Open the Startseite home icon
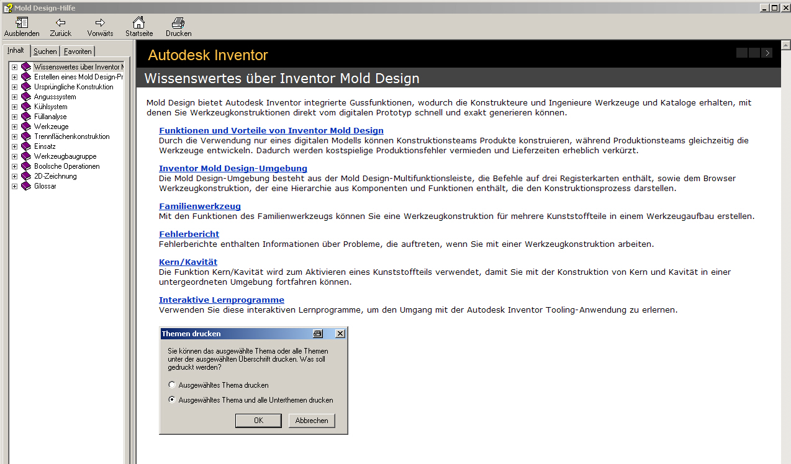This screenshot has width=791, height=464. coord(139,22)
